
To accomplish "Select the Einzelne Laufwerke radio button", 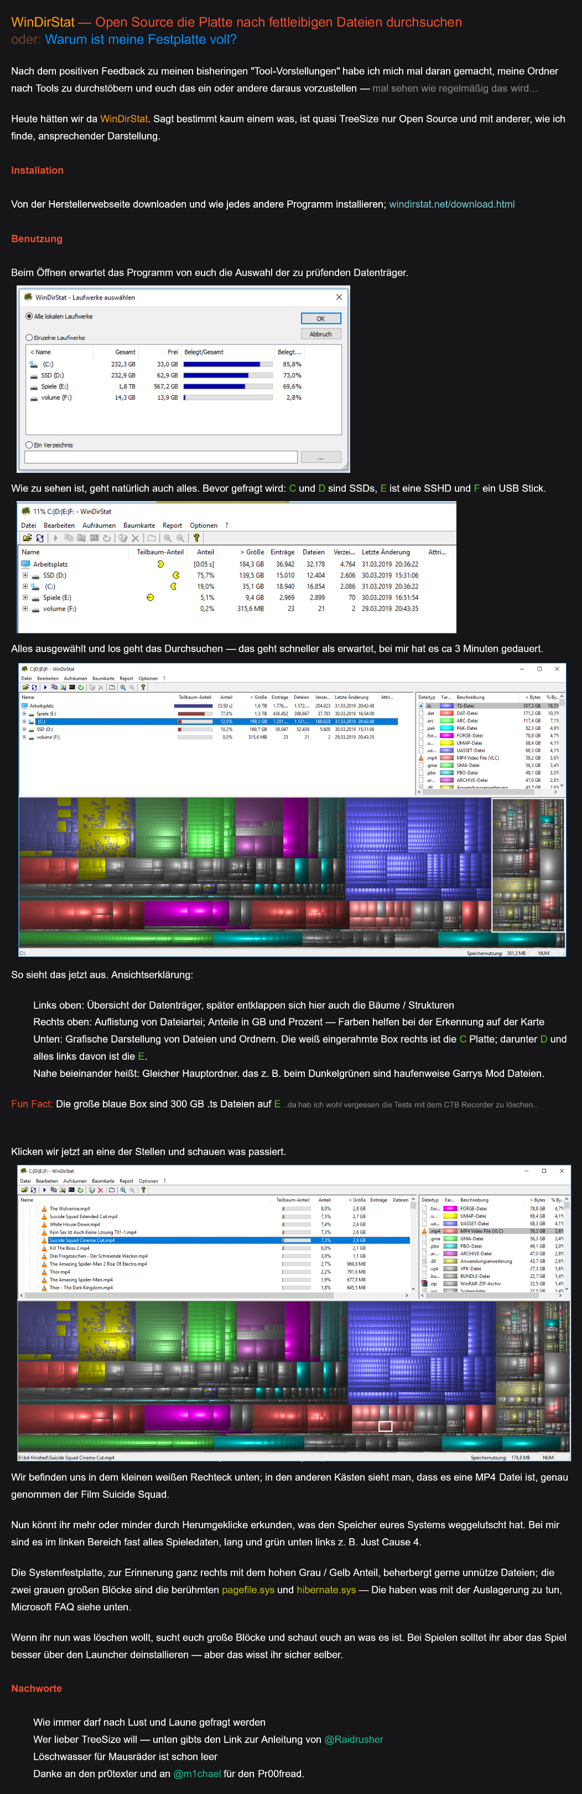I will [29, 338].
